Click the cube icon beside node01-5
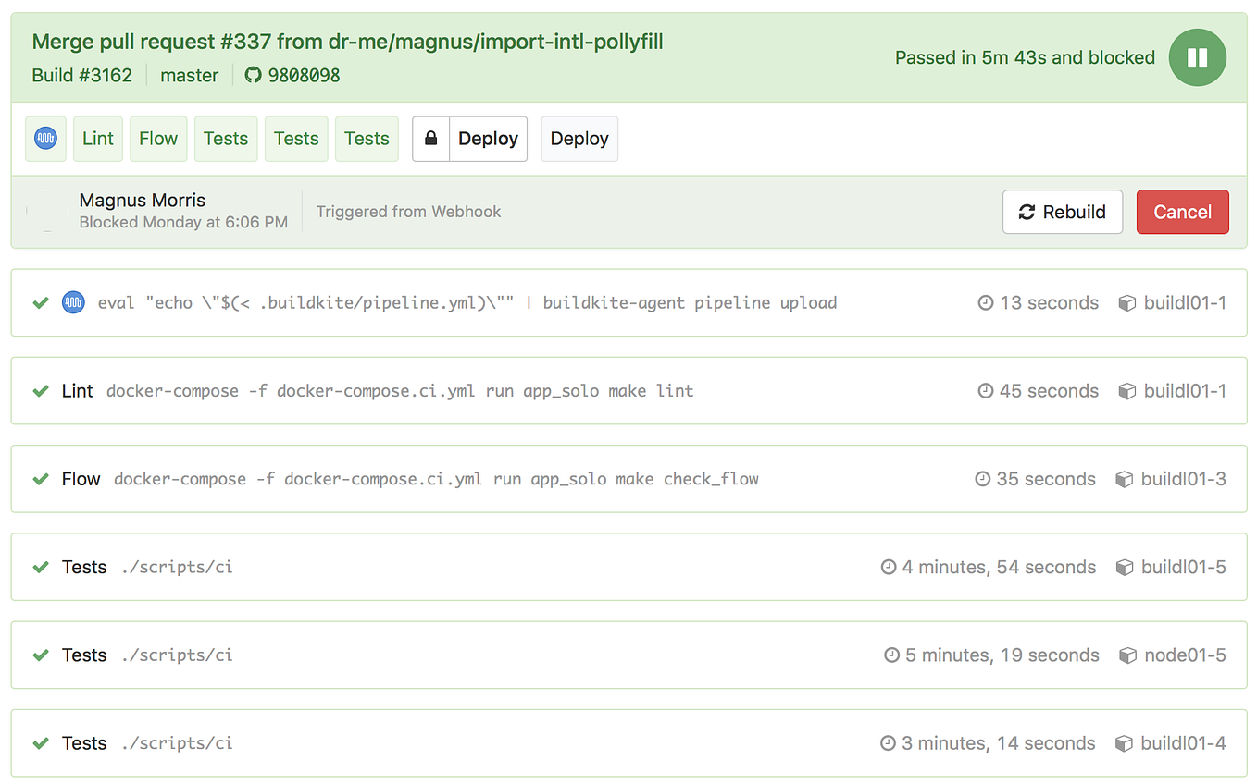This screenshot has height=784, width=1257. (1127, 655)
